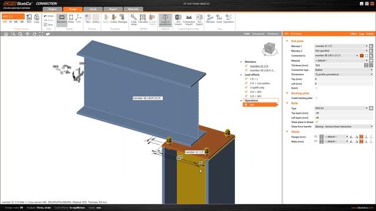Click the Home view icon

(x=6, y=34)
